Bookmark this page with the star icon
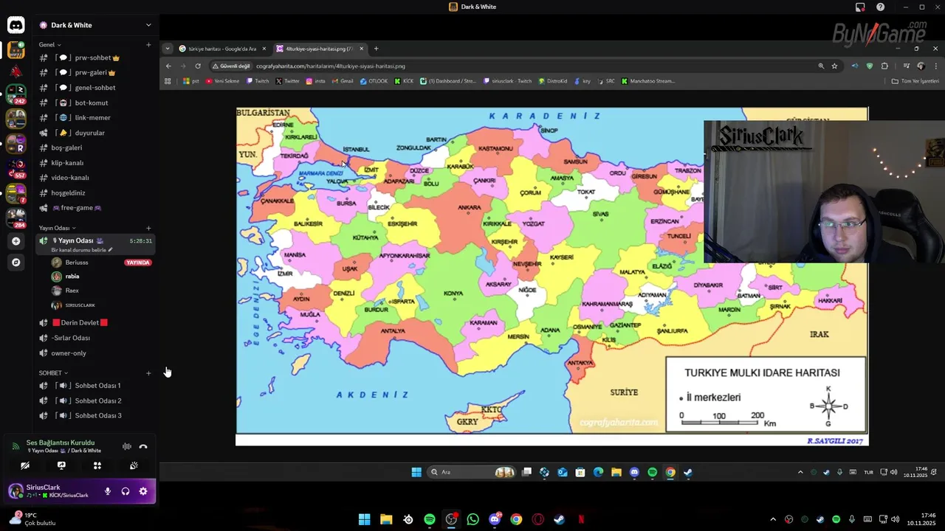 coord(835,66)
